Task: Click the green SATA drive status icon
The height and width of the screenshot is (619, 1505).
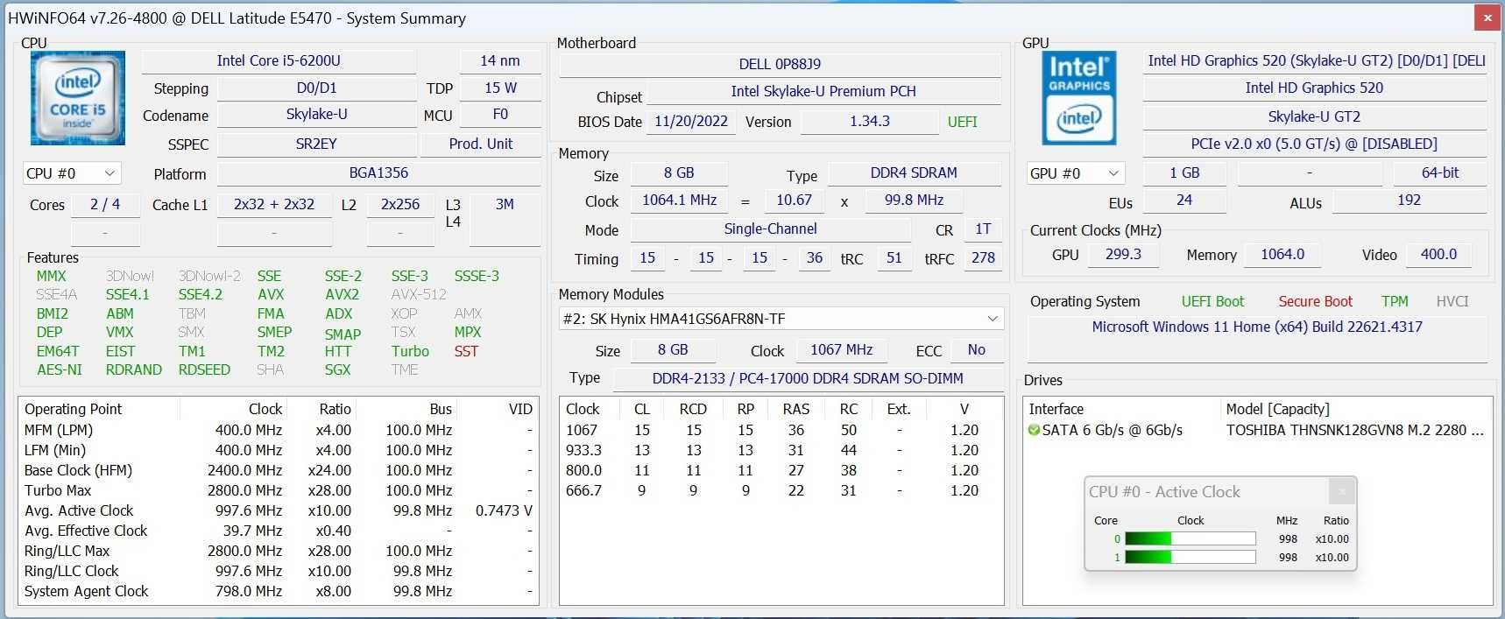Action: point(1034,430)
